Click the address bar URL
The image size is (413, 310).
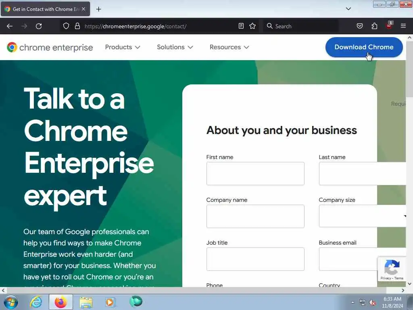click(x=136, y=26)
